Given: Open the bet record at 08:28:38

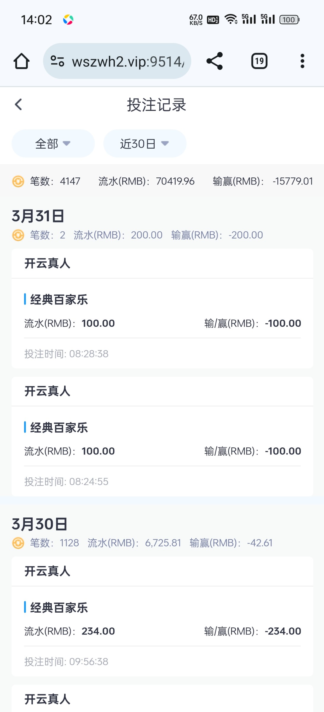Looking at the screenshot, I should click(x=162, y=323).
